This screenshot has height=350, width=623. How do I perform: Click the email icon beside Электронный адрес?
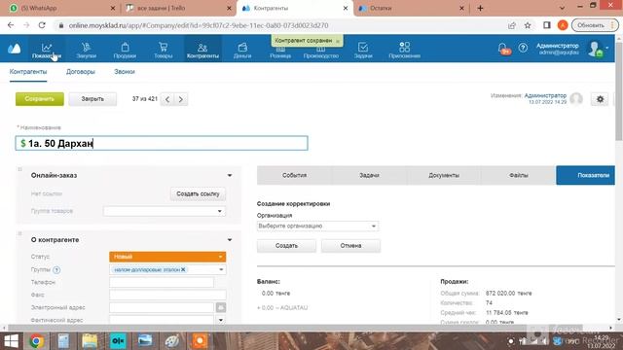click(221, 307)
